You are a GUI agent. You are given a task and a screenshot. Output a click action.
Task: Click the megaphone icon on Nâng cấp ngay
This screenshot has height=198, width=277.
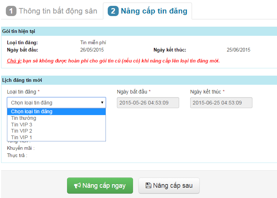click(77, 186)
